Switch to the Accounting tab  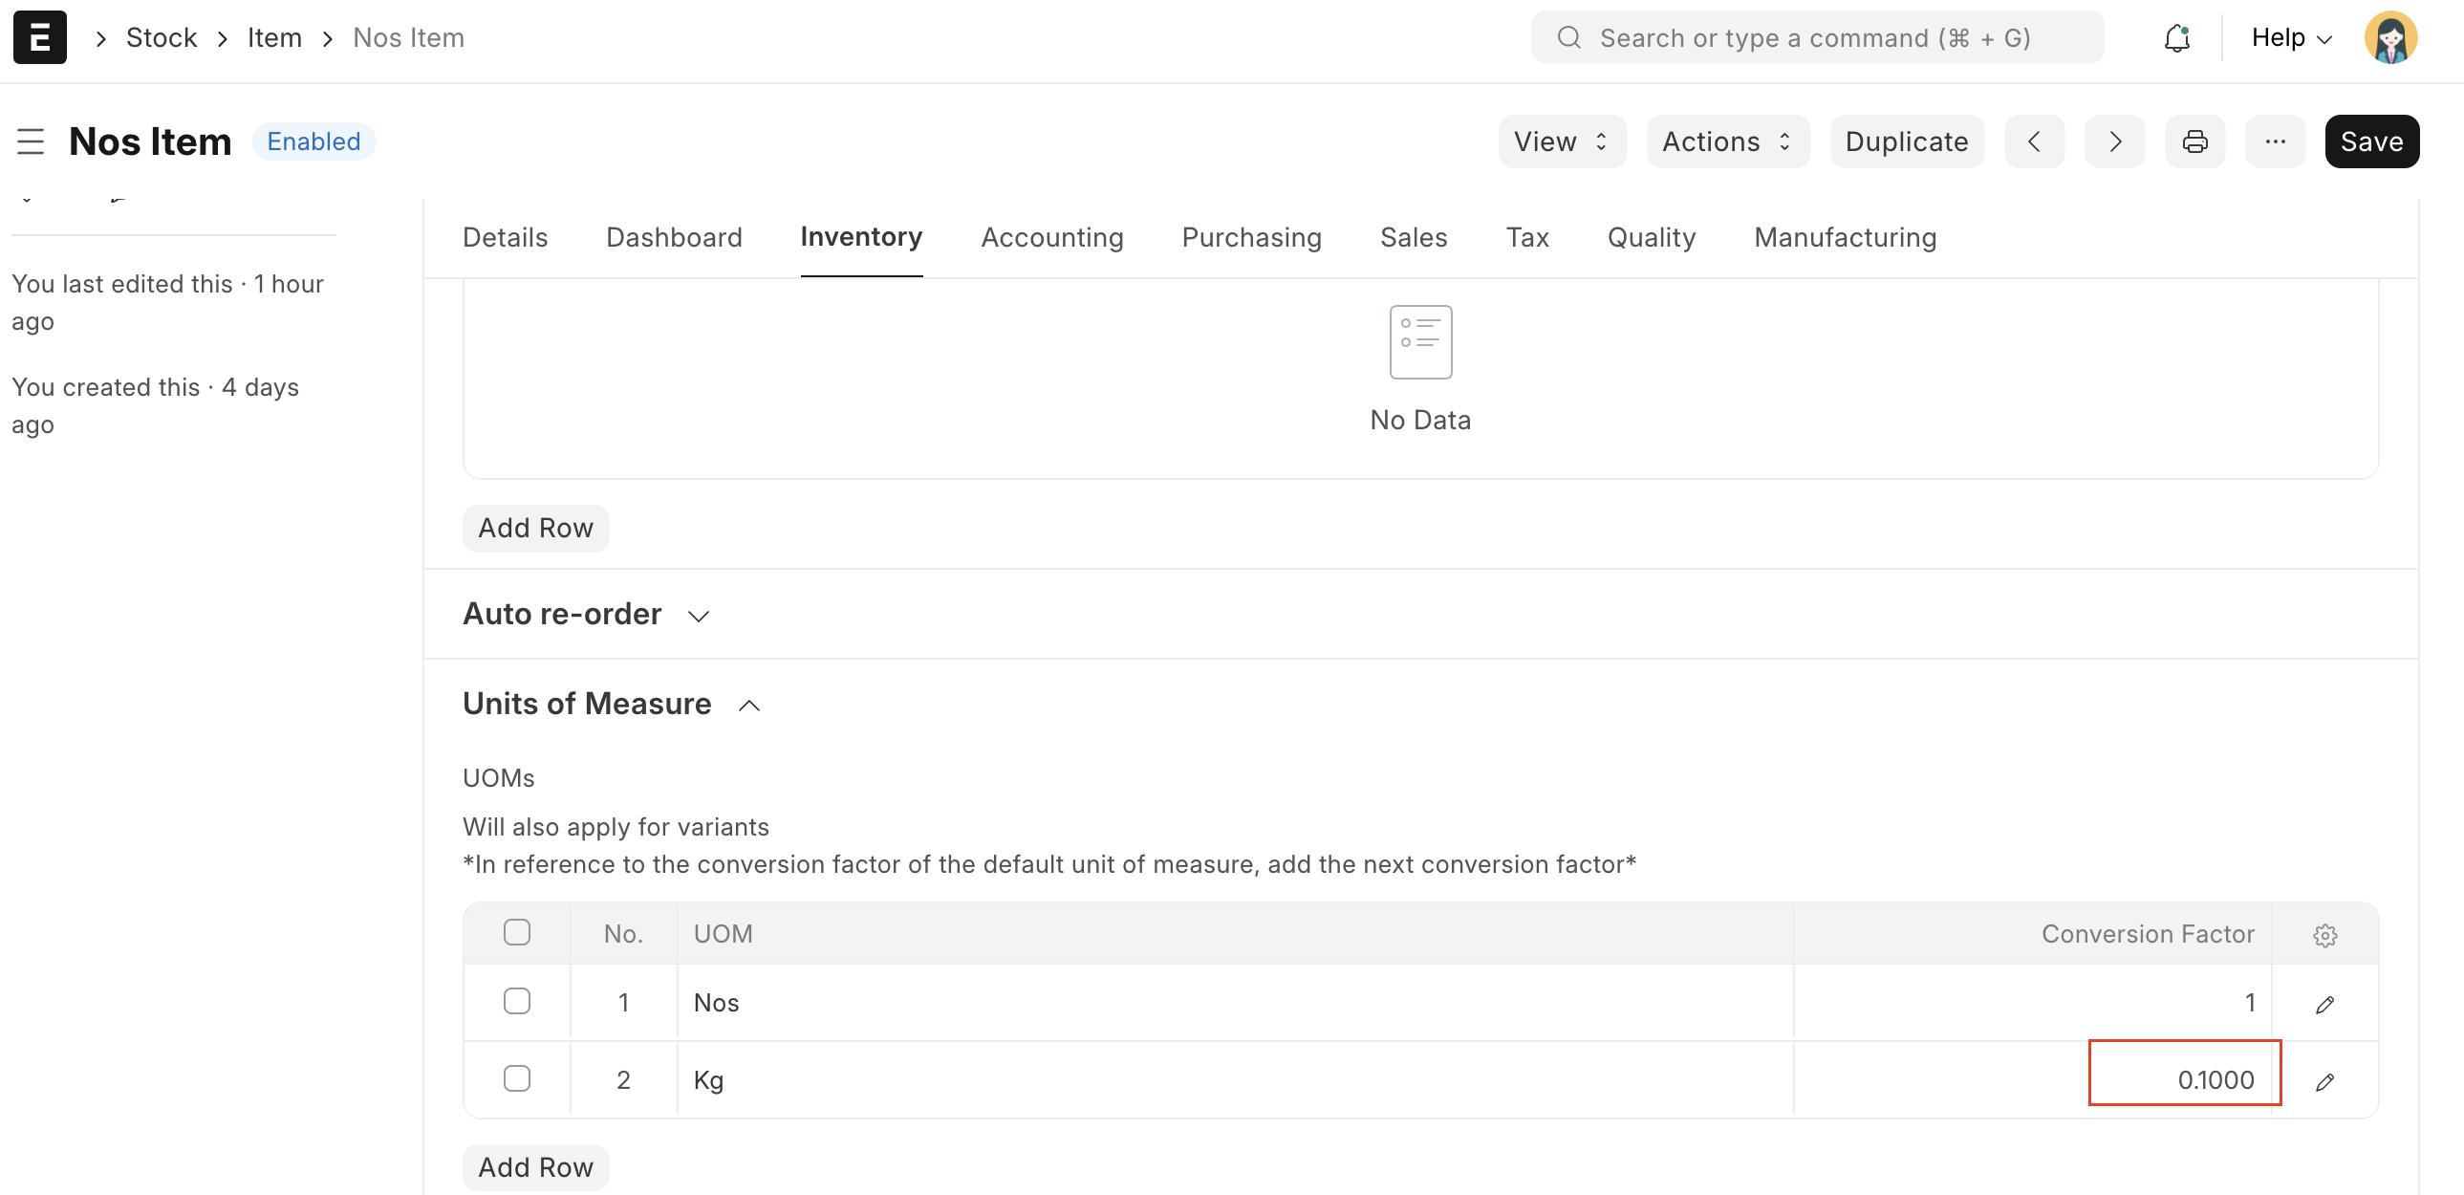point(1051,237)
